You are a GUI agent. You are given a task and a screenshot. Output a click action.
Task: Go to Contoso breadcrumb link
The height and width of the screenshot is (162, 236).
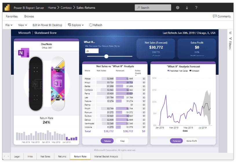[66, 8]
